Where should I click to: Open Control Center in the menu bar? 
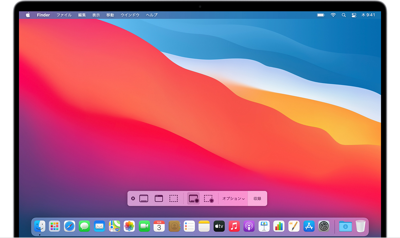pyautogui.click(x=354, y=15)
